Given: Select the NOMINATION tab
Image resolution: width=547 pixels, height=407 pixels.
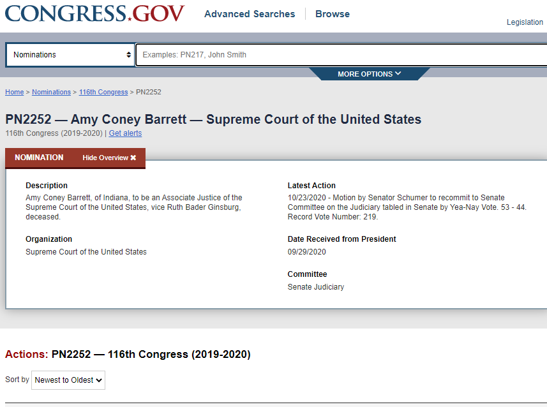Looking at the screenshot, I should (x=39, y=158).
